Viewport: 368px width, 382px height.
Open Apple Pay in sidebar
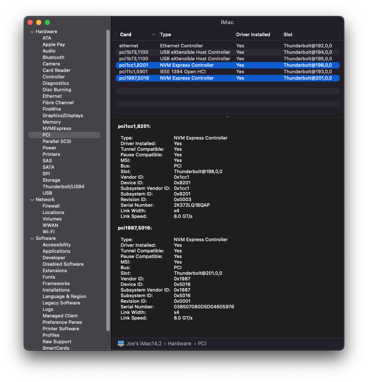point(53,45)
